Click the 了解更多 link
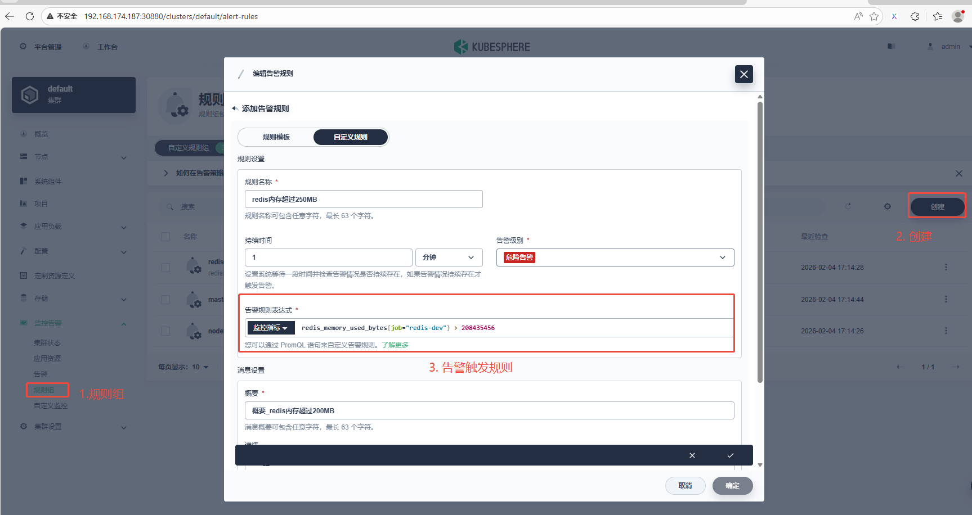The width and height of the screenshot is (972, 515). click(395, 345)
